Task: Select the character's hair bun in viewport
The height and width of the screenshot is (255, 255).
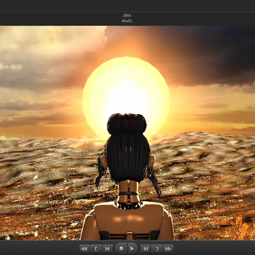Action: pyautogui.click(x=127, y=124)
